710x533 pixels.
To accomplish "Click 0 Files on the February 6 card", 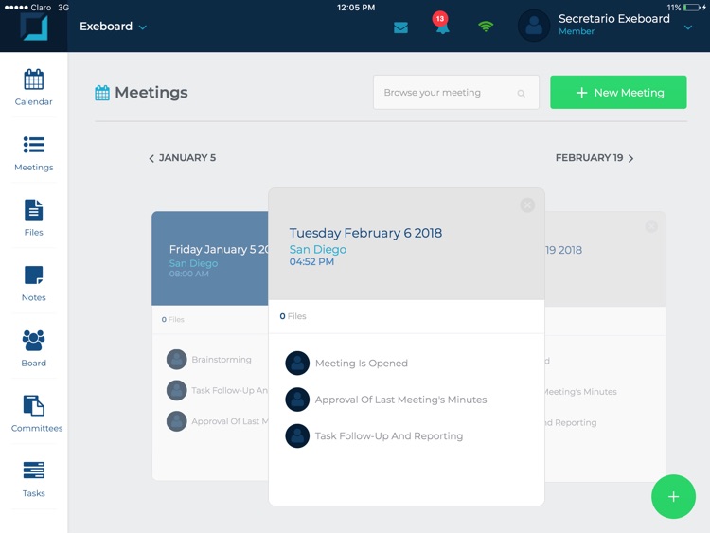I will (293, 316).
